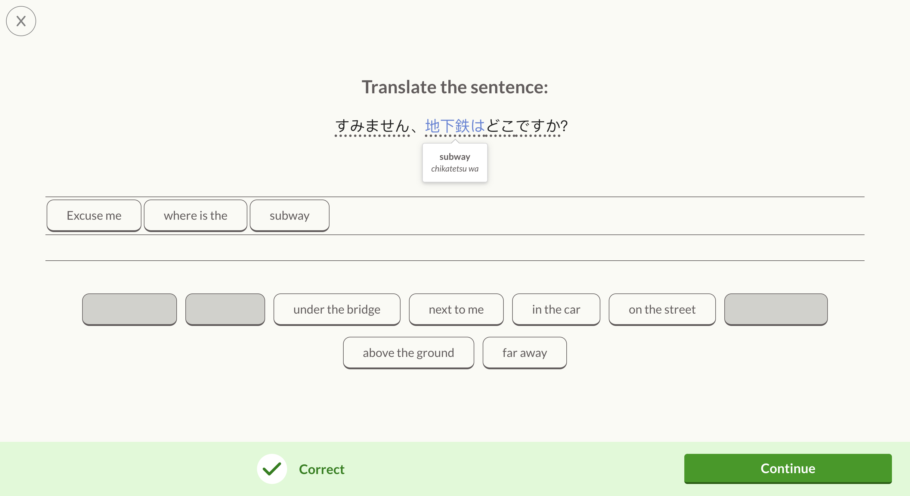The image size is (910, 496).
Task: Click the Correct checkmark icon
Action: (x=272, y=469)
